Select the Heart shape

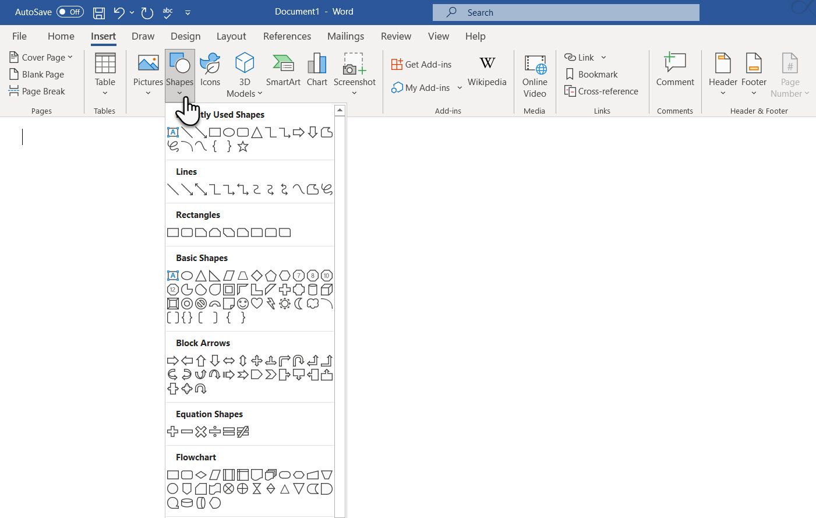point(257,303)
